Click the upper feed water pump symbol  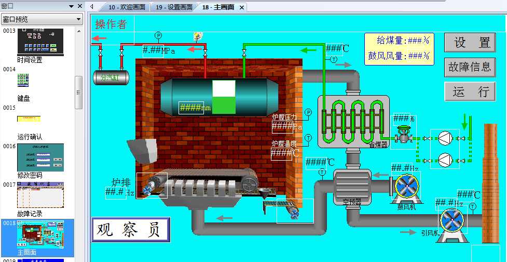click(x=444, y=138)
